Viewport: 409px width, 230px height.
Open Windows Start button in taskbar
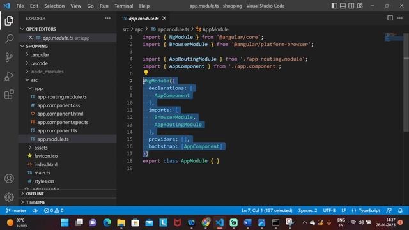click(x=65, y=222)
